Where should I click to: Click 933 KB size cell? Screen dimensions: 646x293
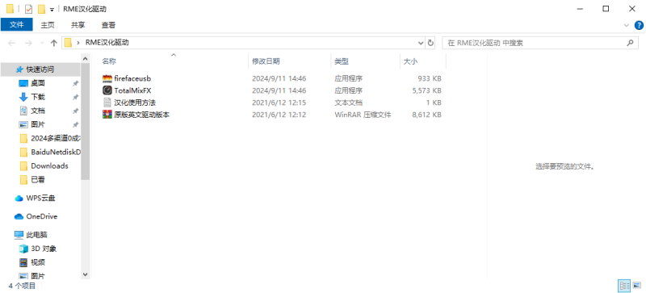click(429, 78)
